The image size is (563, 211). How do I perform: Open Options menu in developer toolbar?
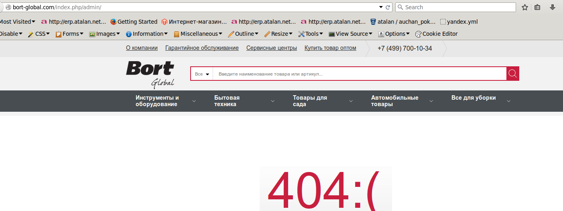point(394,34)
